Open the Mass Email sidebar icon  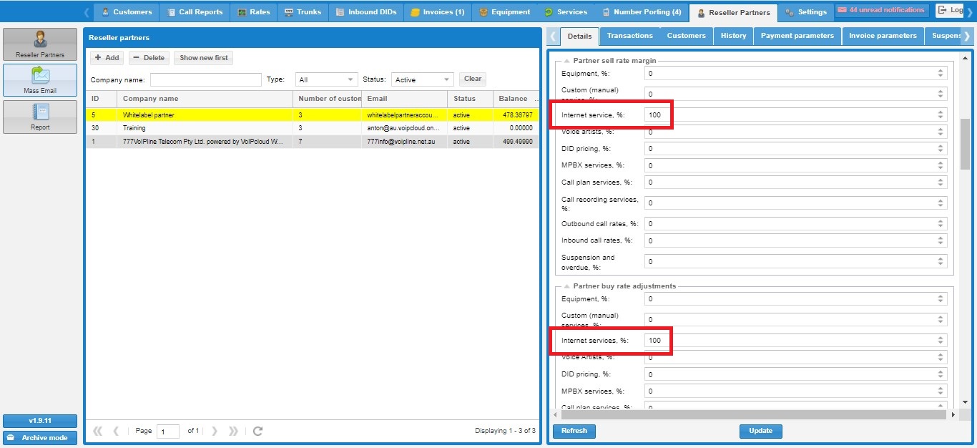pyautogui.click(x=40, y=79)
